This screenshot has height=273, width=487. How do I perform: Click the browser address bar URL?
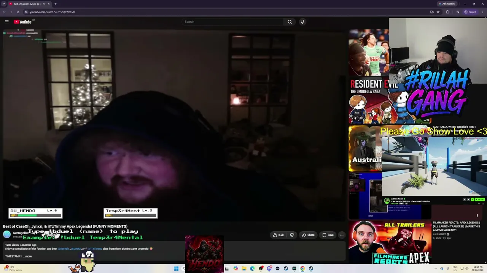[x=53, y=12]
